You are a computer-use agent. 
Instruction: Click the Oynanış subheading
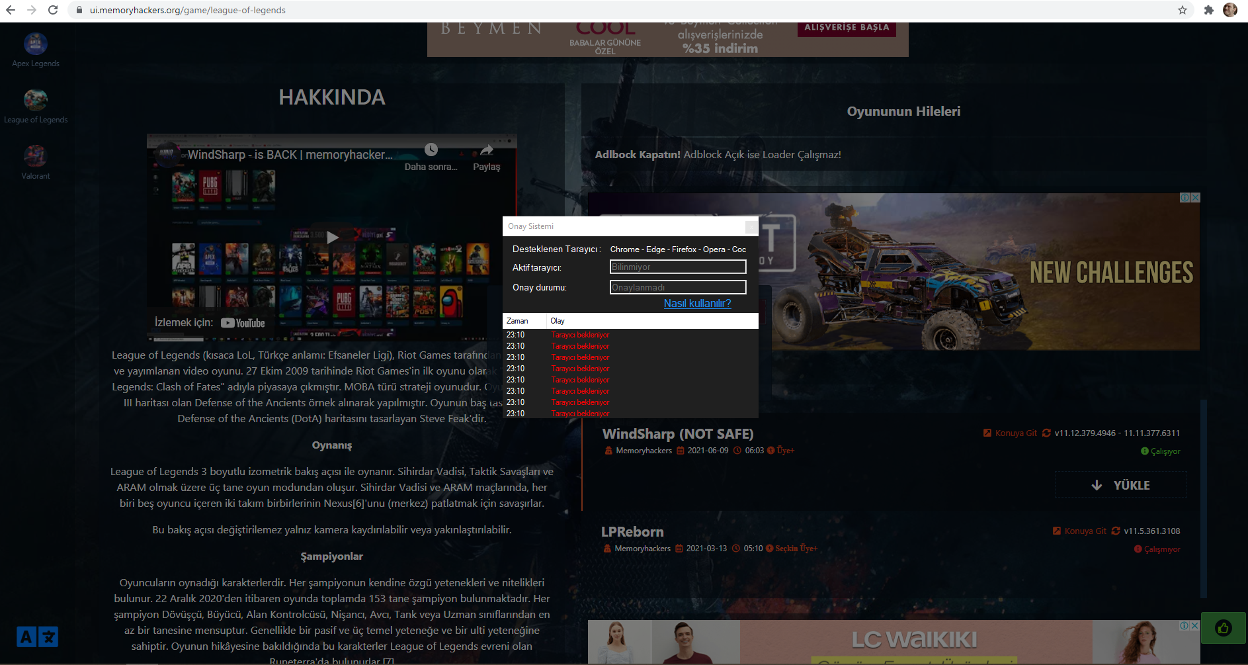332,445
